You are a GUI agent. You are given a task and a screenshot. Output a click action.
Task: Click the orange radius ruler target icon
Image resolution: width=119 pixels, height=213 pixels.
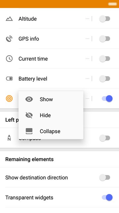point(9,99)
